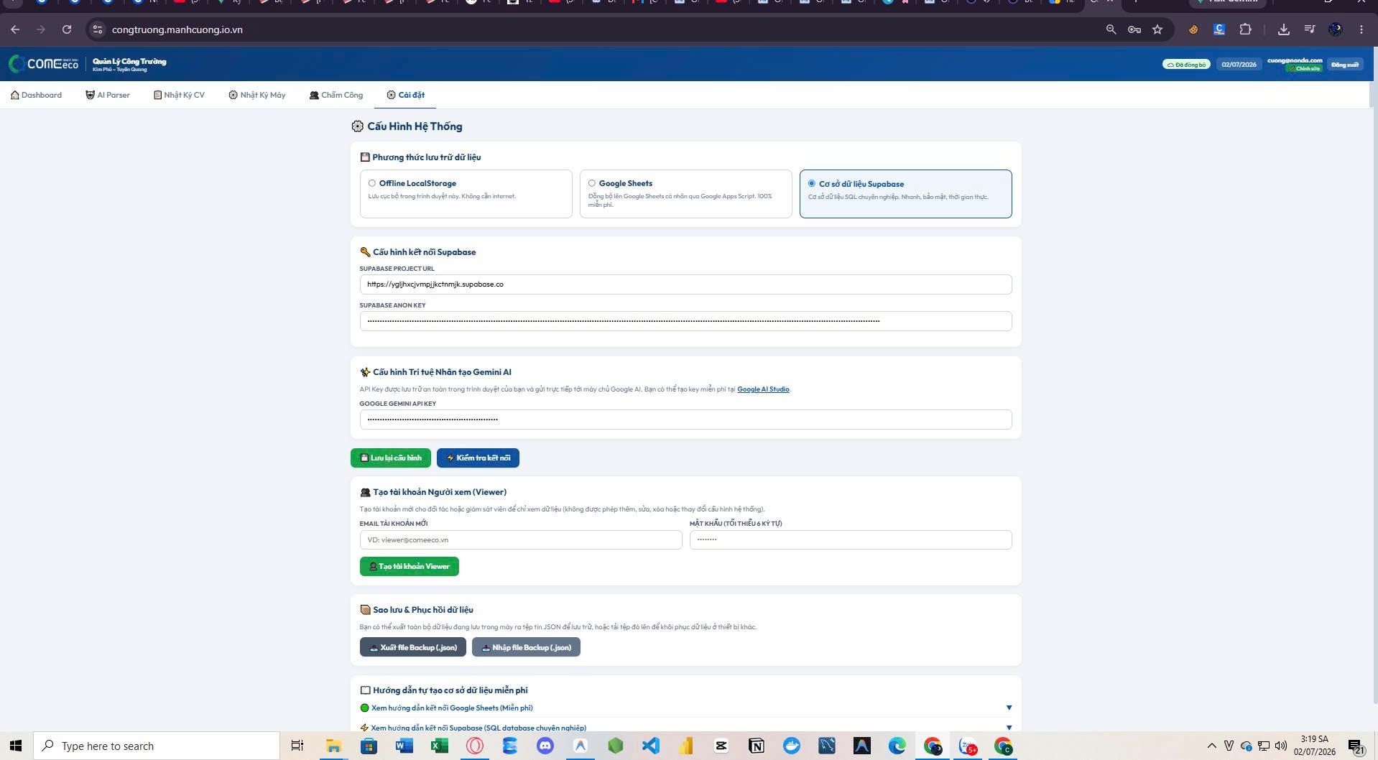Click Nhập file Backup (.json) button

click(x=526, y=647)
